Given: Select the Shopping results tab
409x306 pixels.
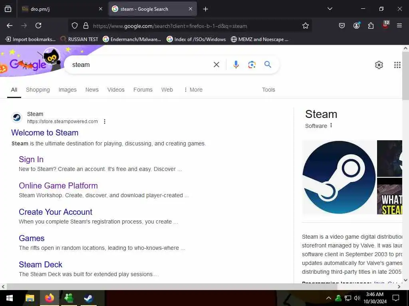Looking at the screenshot, I should tap(38, 90).
